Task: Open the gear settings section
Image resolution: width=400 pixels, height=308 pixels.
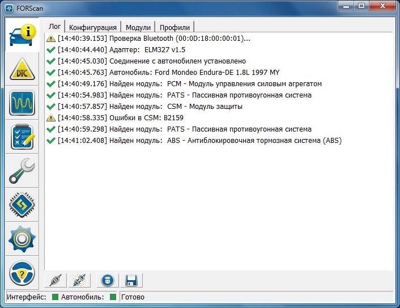Action: pos(22,239)
